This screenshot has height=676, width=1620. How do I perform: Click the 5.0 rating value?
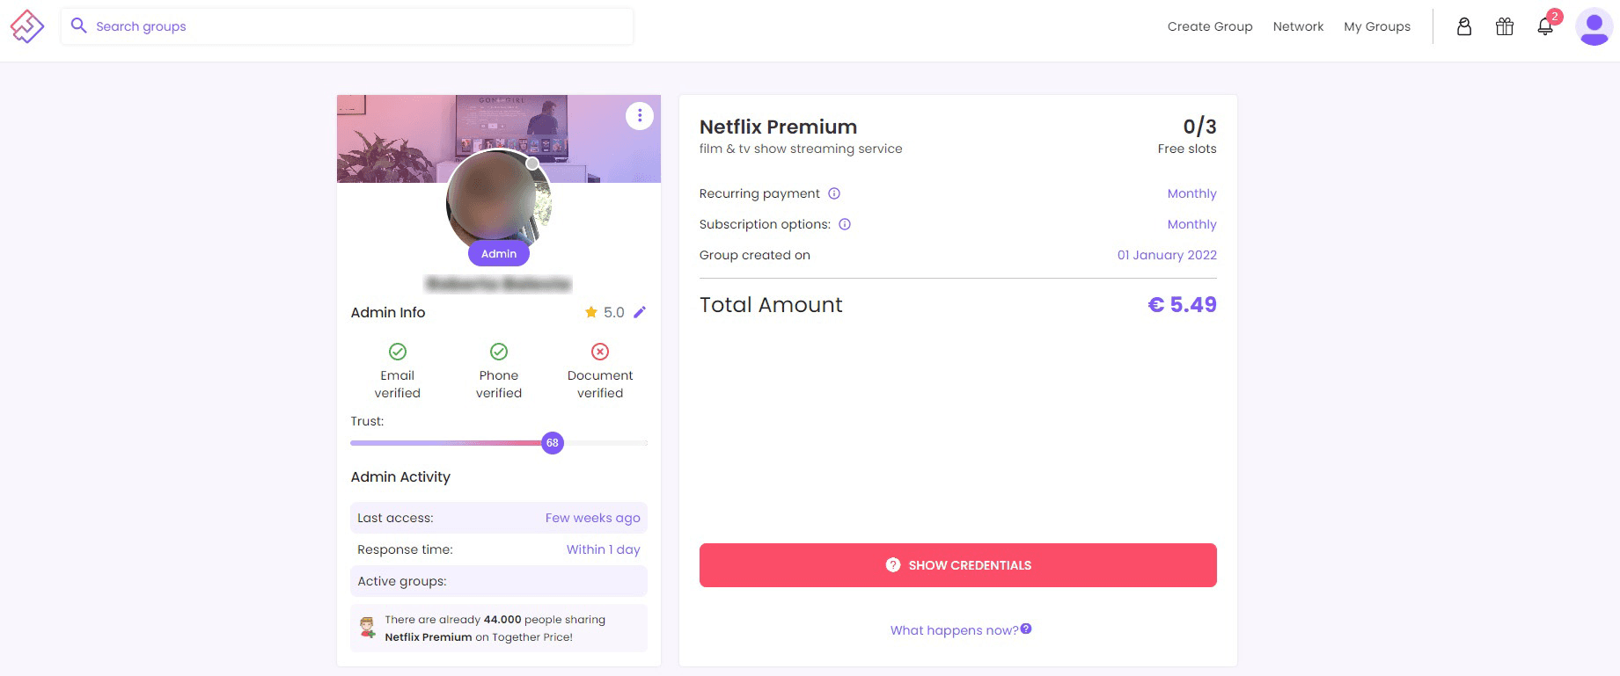click(x=613, y=312)
